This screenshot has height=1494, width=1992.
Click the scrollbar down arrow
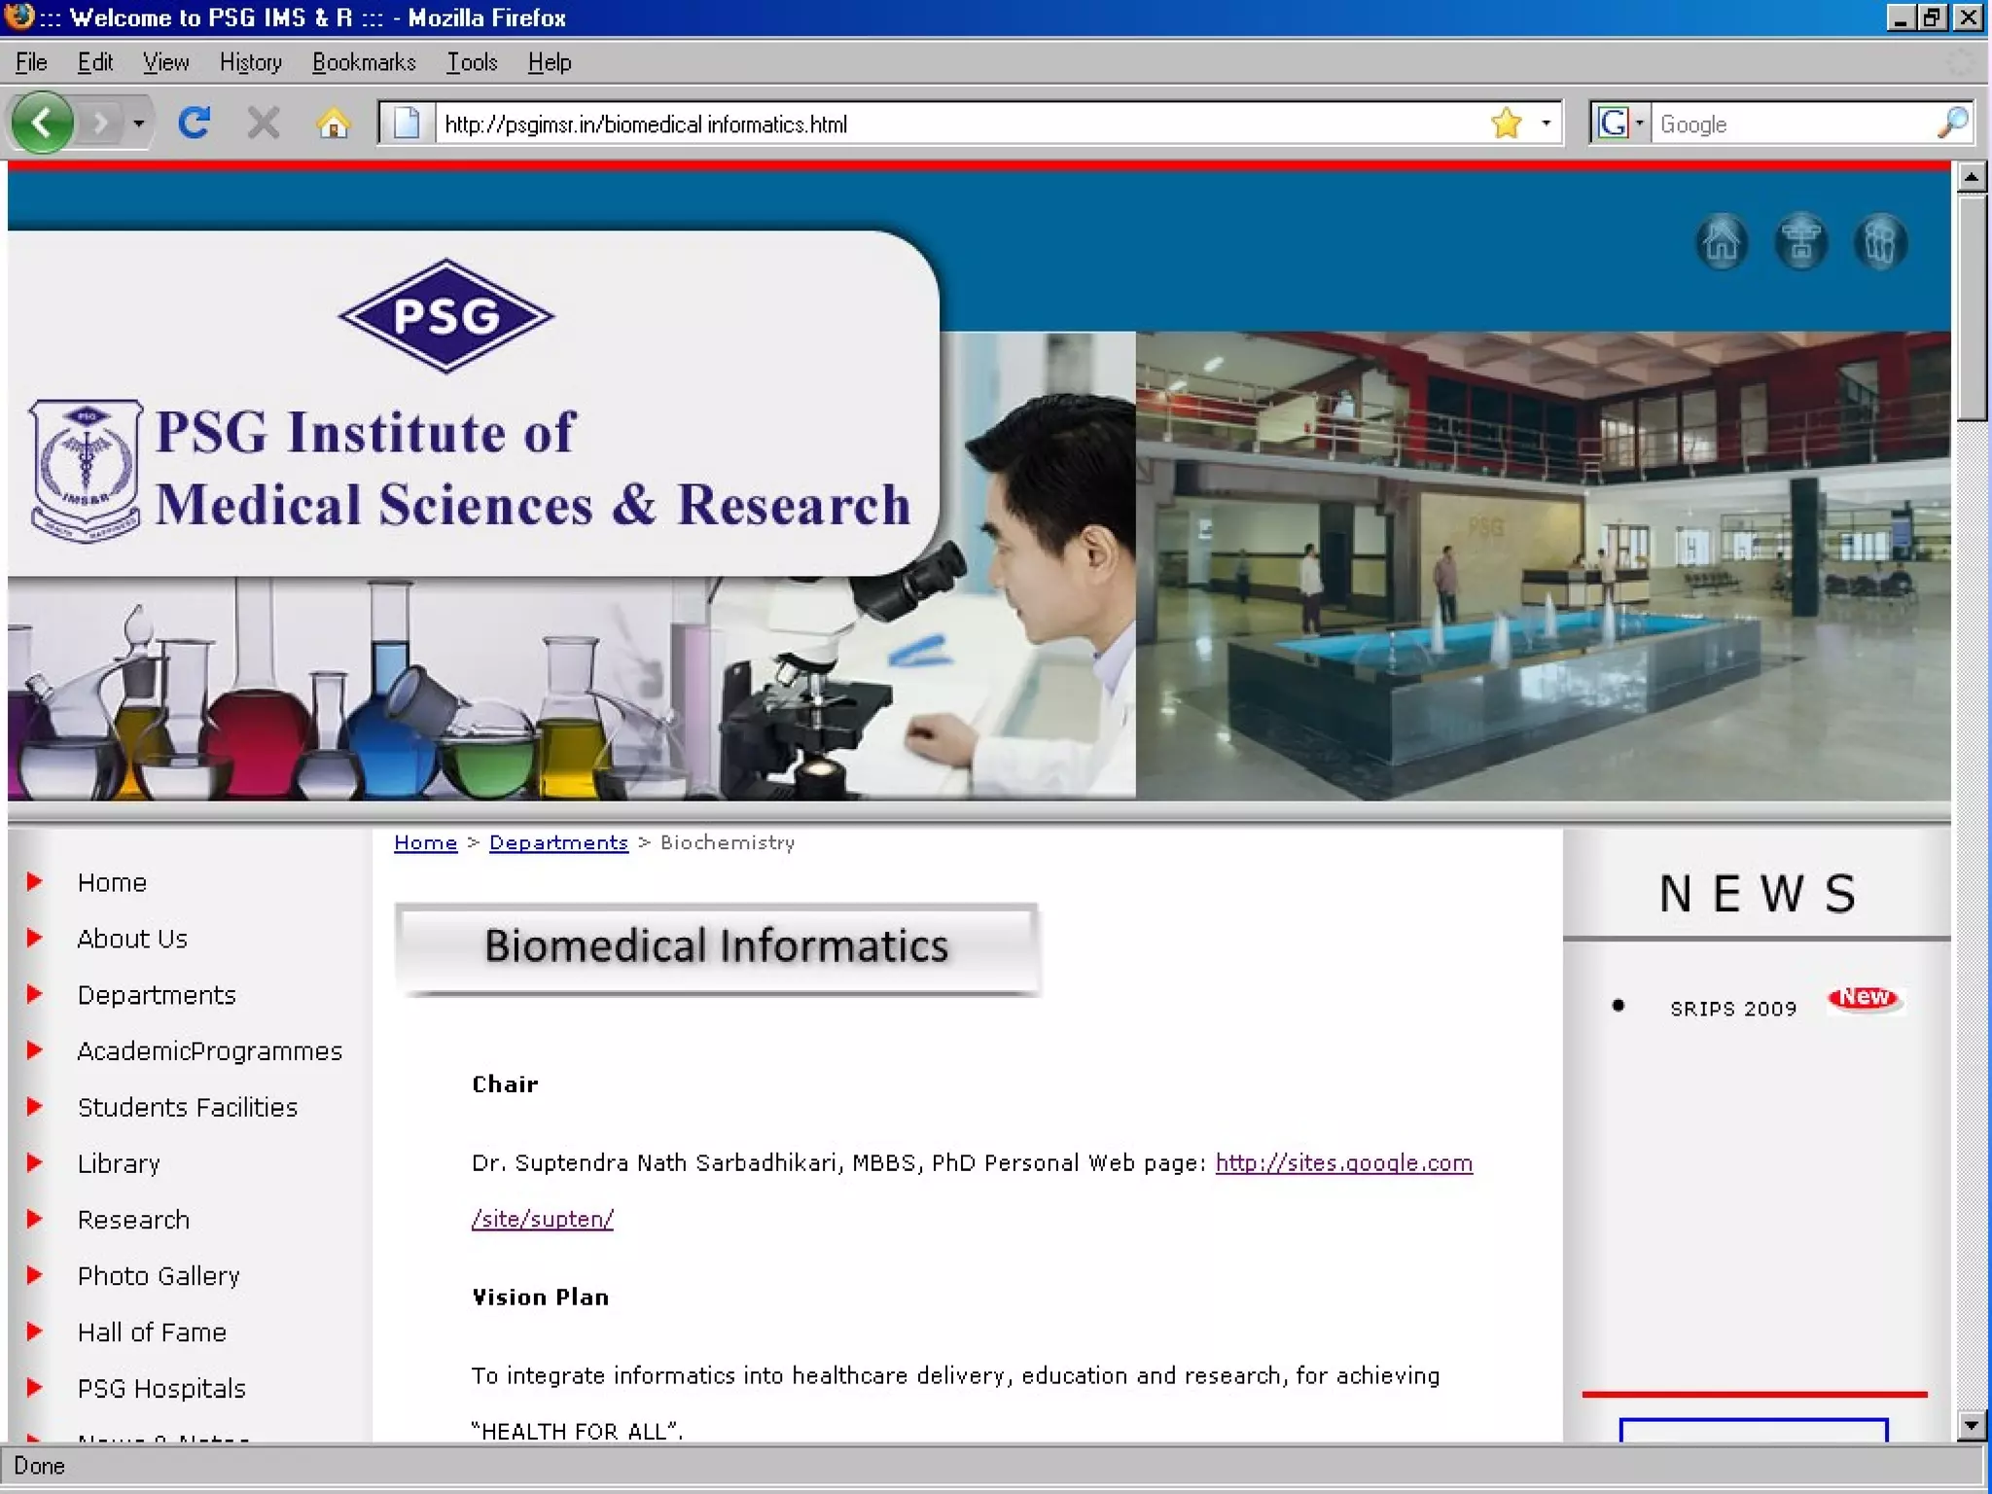point(1971,1426)
